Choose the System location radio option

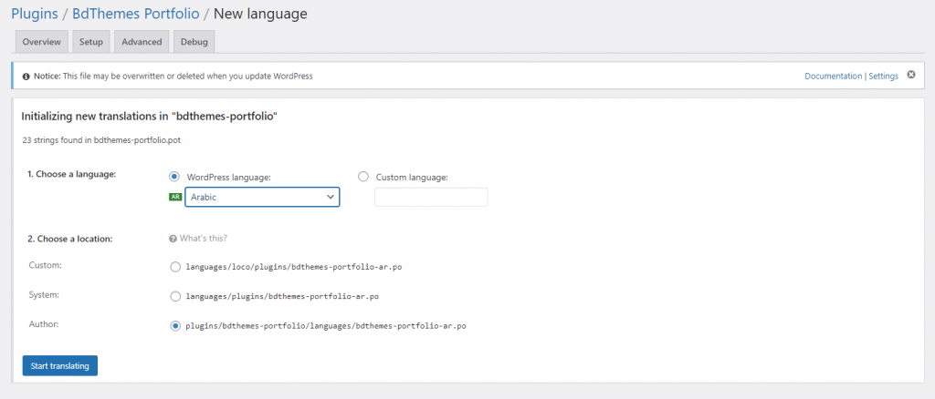(175, 296)
